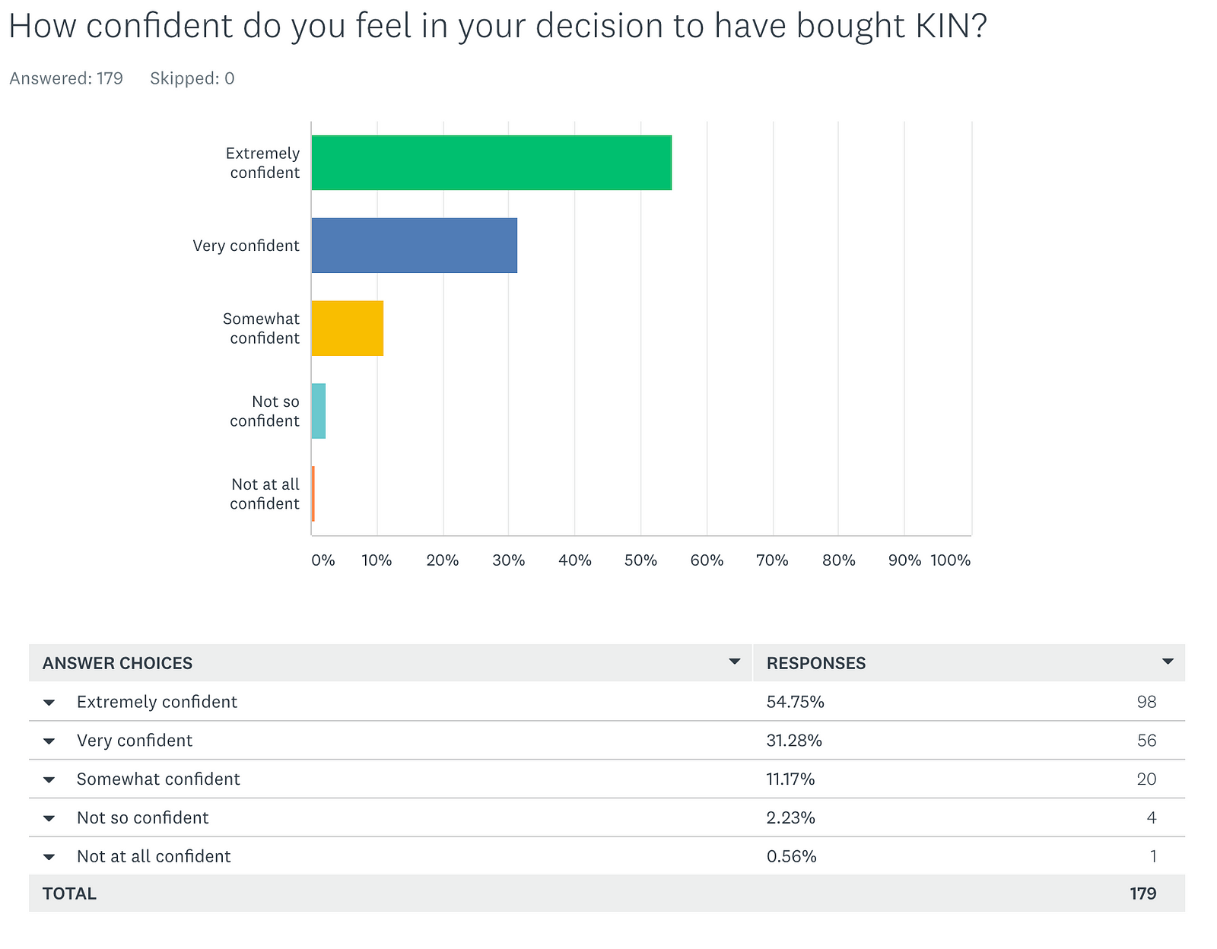The height and width of the screenshot is (949, 1217).
Task: Expand the Not so confident row arrow
Action: click(49, 819)
